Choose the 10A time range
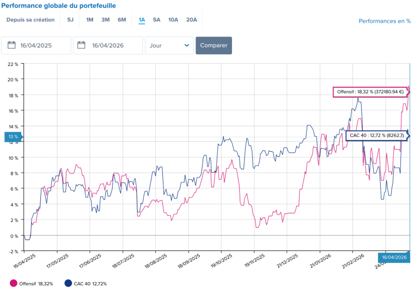This screenshot has height=288, width=414. 173,20
